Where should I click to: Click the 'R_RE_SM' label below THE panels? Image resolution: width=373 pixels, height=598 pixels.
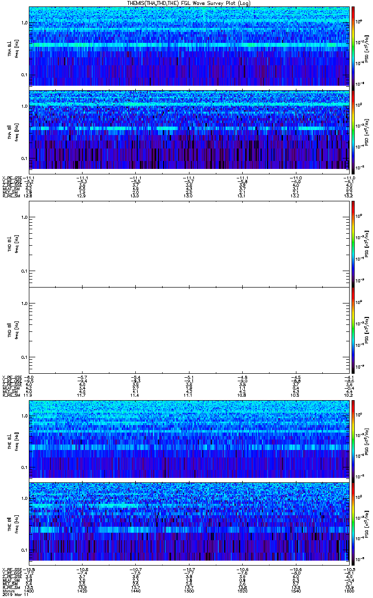coord(10,588)
